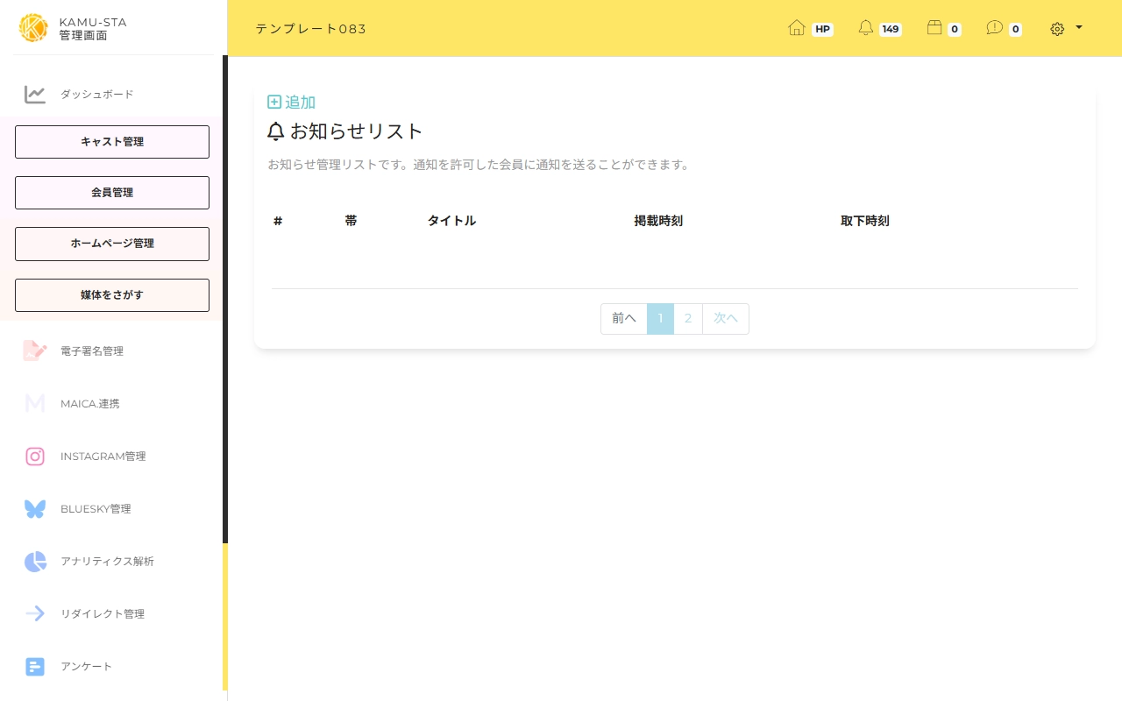
Task: Open the chat bubble icon in header
Action: (x=994, y=28)
